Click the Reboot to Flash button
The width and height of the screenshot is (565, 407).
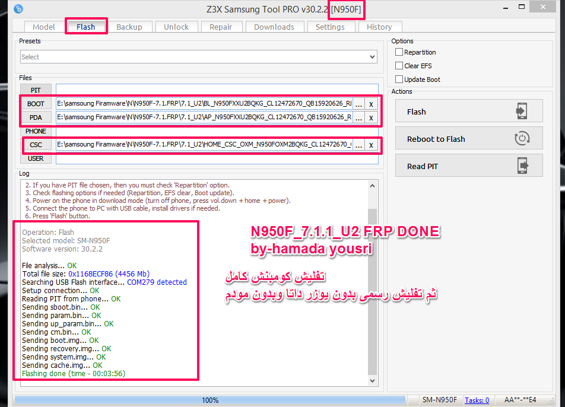pos(469,138)
